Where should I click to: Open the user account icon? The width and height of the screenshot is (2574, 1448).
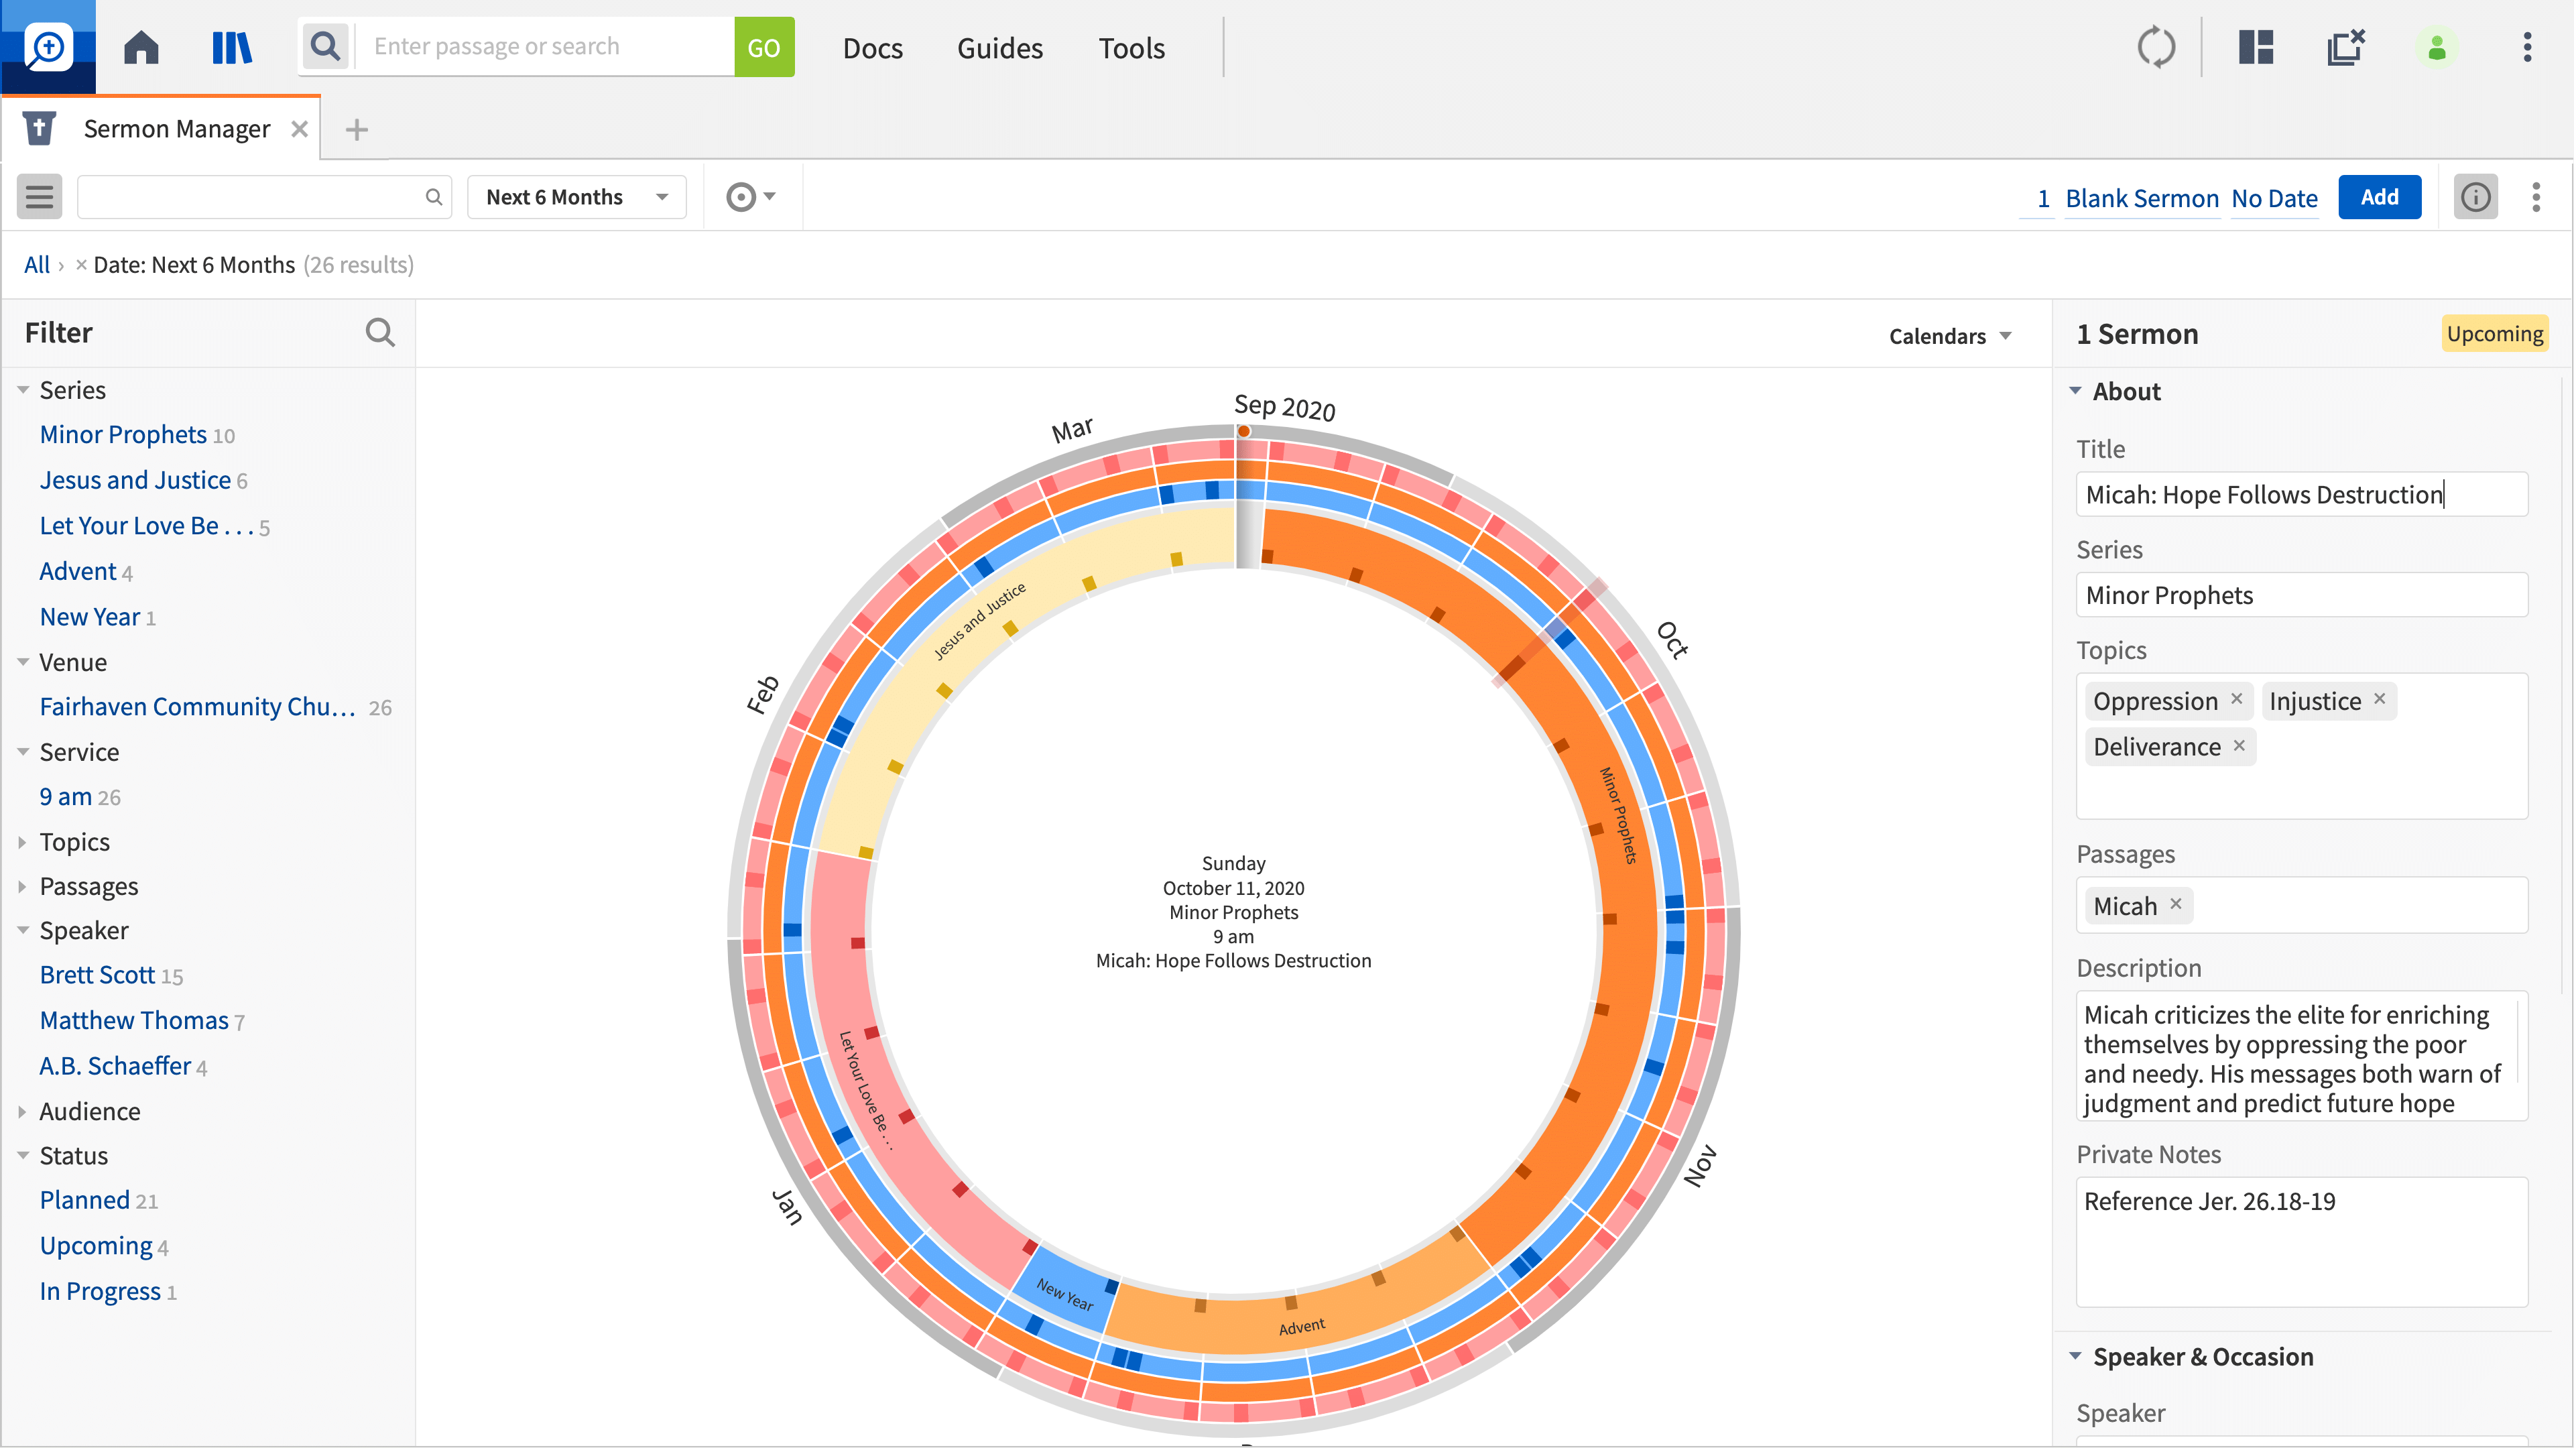(x=2436, y=47)
